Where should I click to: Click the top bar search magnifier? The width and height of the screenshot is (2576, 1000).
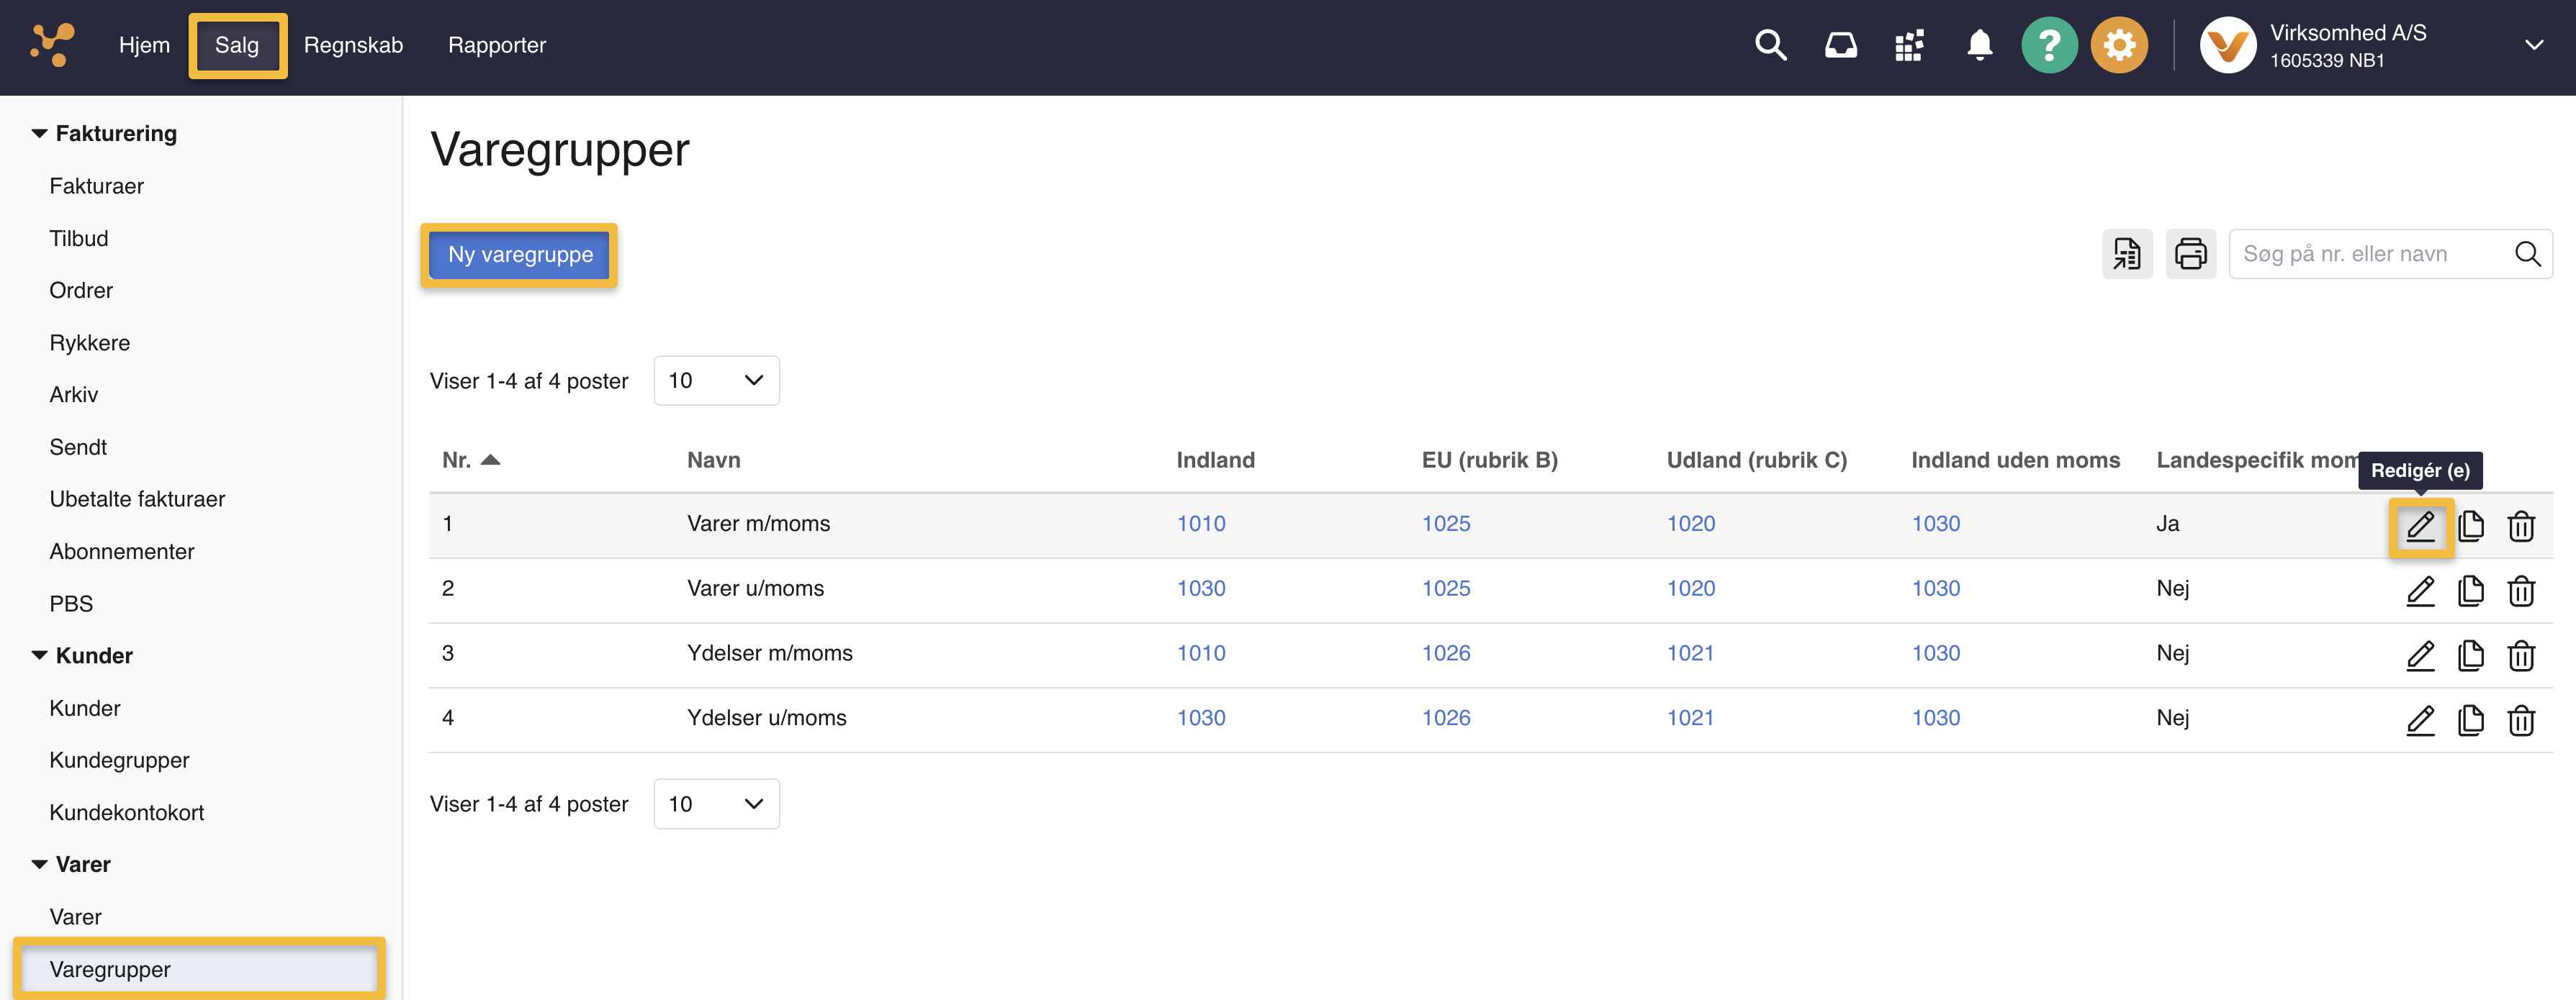tap(1770, 45)
